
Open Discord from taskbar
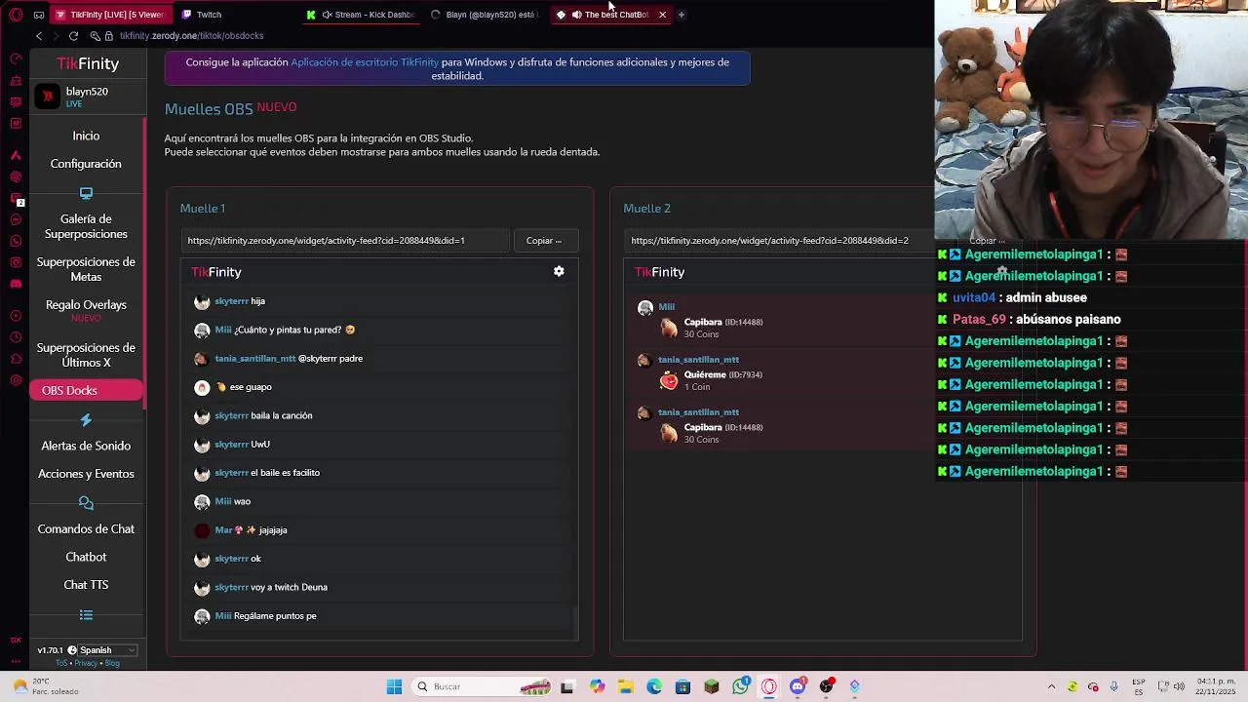pos(798,686)
